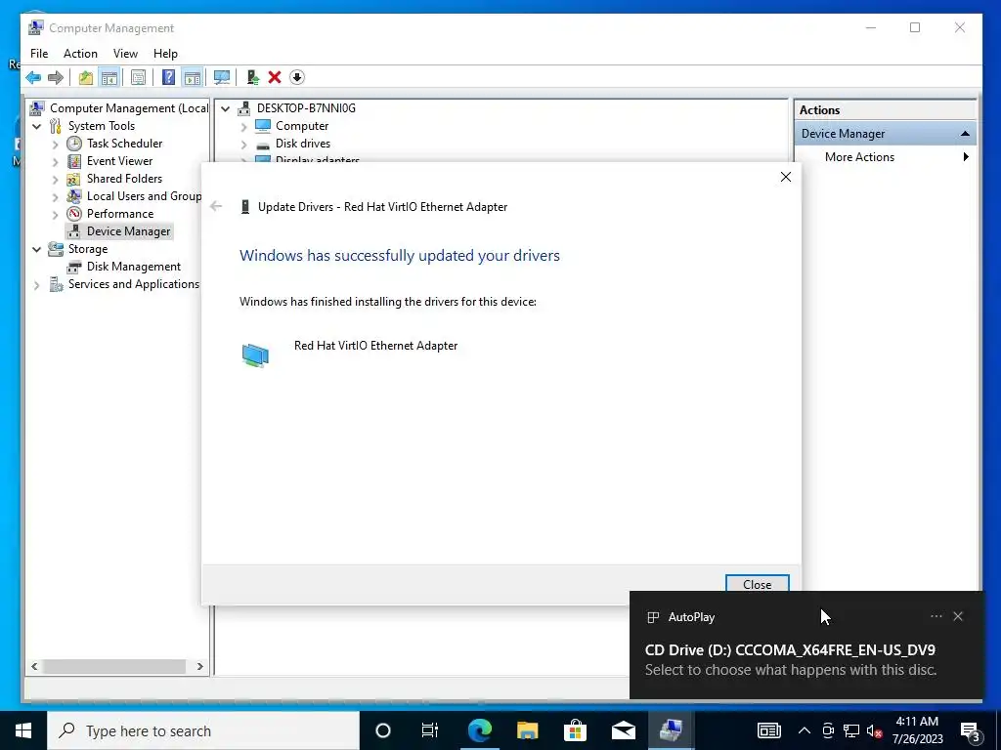
Task: Click the network status tray icon
Action: pos(851,730)
